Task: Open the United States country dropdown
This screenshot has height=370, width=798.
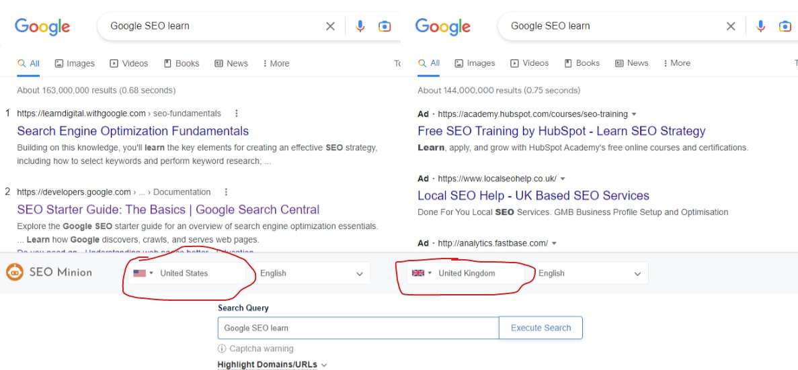Action: point(188,273)
